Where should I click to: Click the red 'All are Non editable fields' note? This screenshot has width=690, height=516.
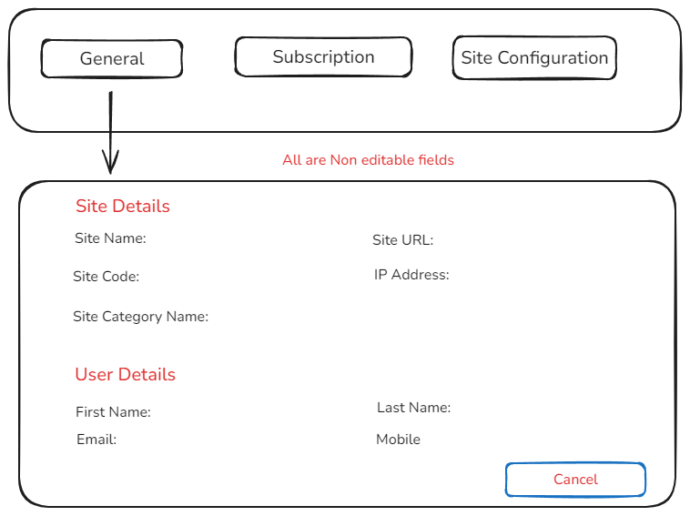(368, 160)
